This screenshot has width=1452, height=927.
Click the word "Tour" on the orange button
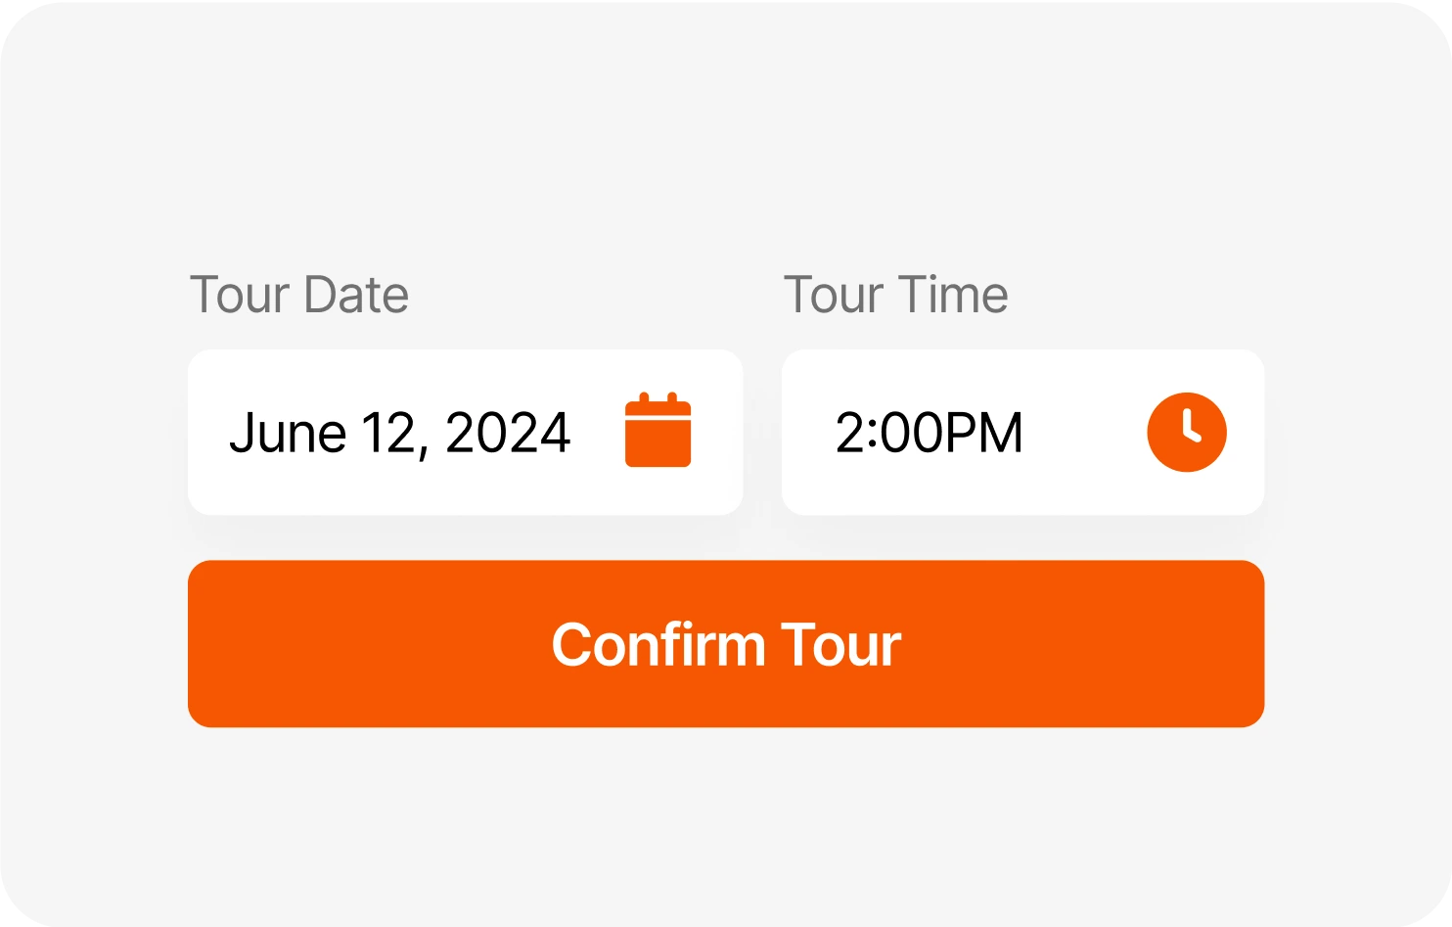click(840, 645)
